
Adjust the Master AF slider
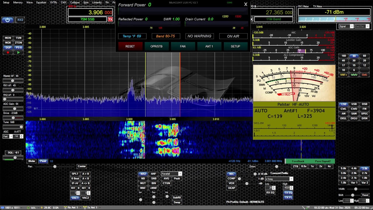tap(13, 80)
